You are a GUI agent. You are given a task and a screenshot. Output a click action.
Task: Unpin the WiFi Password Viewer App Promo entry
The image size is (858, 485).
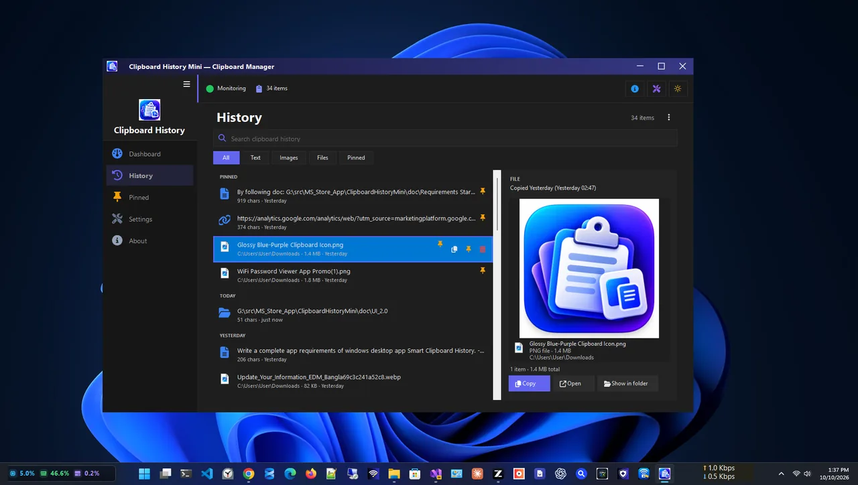pos(482,271)
